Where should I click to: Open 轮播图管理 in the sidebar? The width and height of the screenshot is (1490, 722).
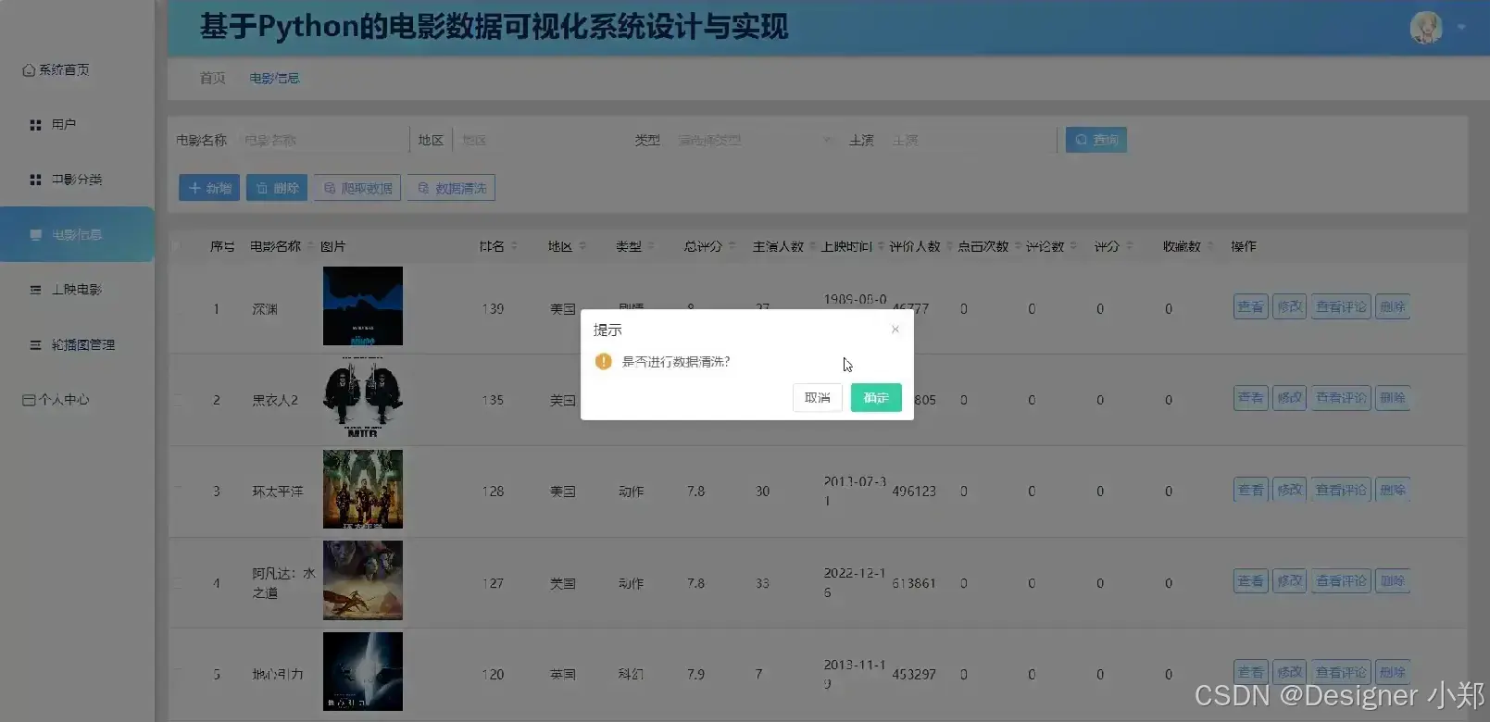pos(72,344)
